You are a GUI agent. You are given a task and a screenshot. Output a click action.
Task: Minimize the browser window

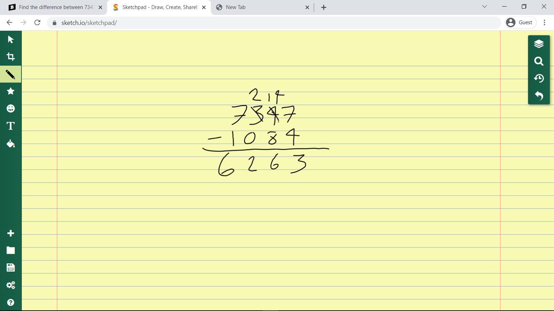(x=504, y=7)
